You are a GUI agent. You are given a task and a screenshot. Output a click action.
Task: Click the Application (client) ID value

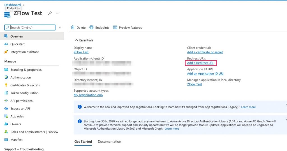(102, 63)
